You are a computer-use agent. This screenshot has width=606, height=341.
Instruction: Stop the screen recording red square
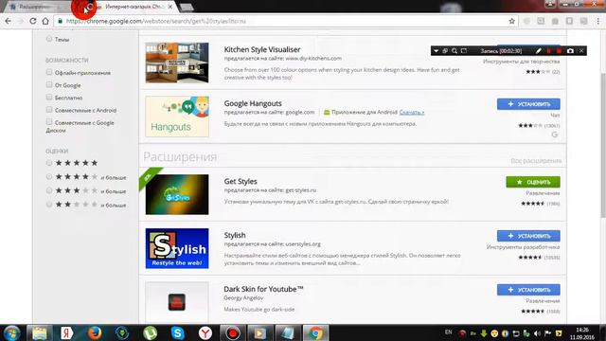[x=559, y=51]
